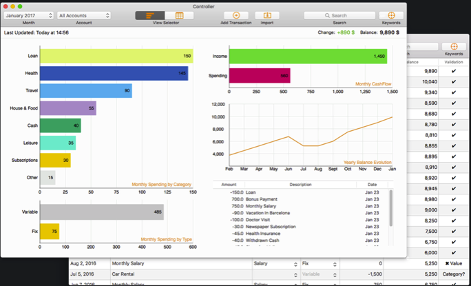Toggle validation checkmark for balance 10,040
The width and height of the screenshot is (471, 286).
pos(454,82)
